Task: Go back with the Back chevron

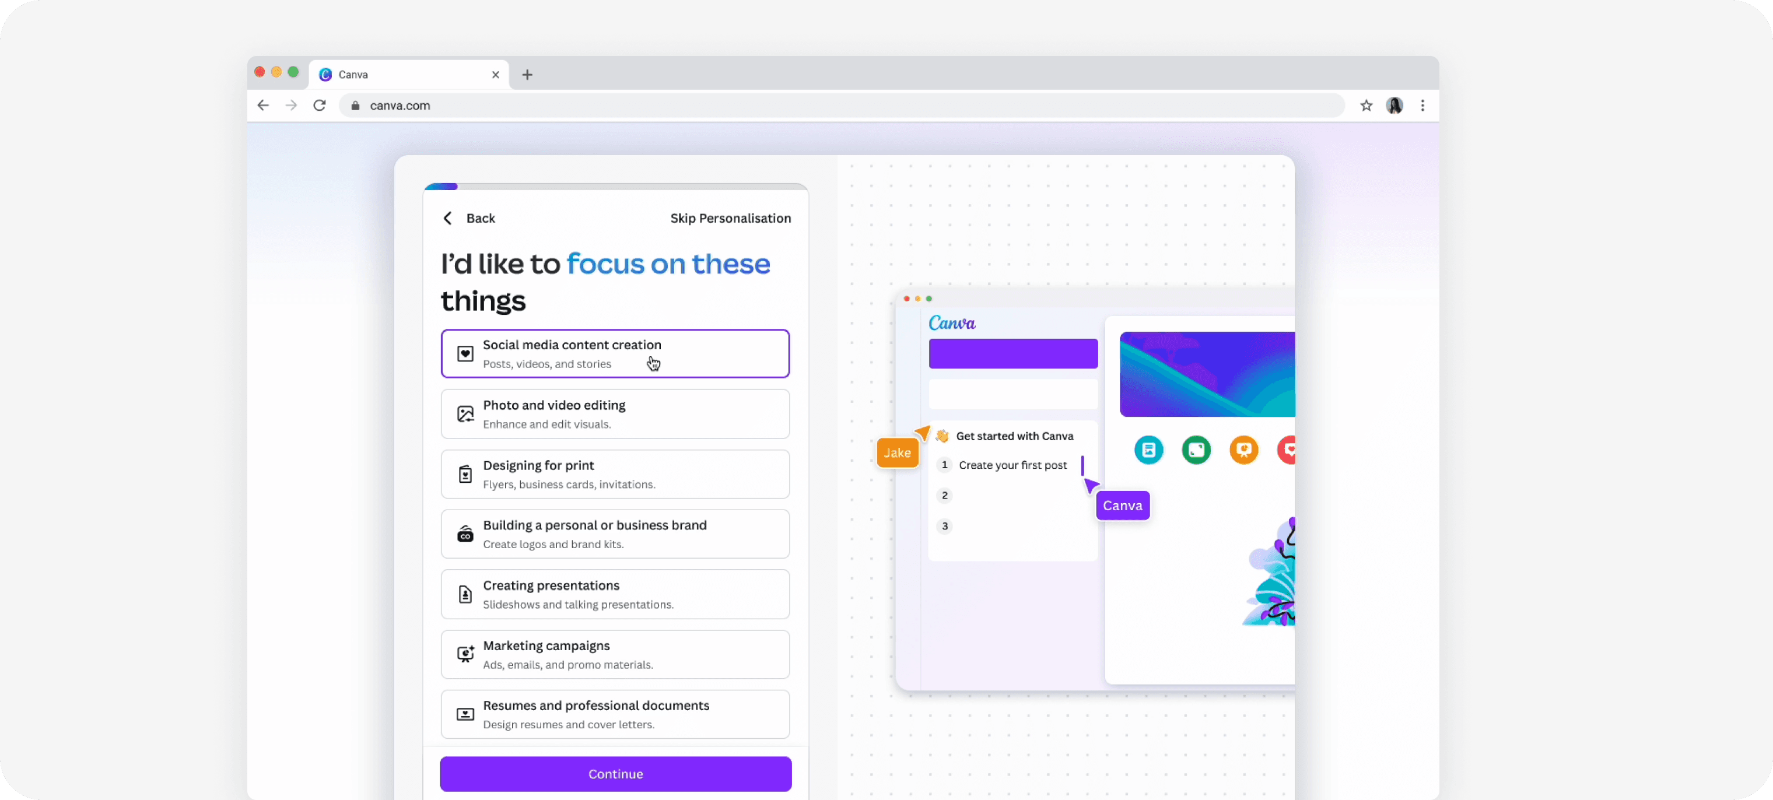Action: click(448, 218)
